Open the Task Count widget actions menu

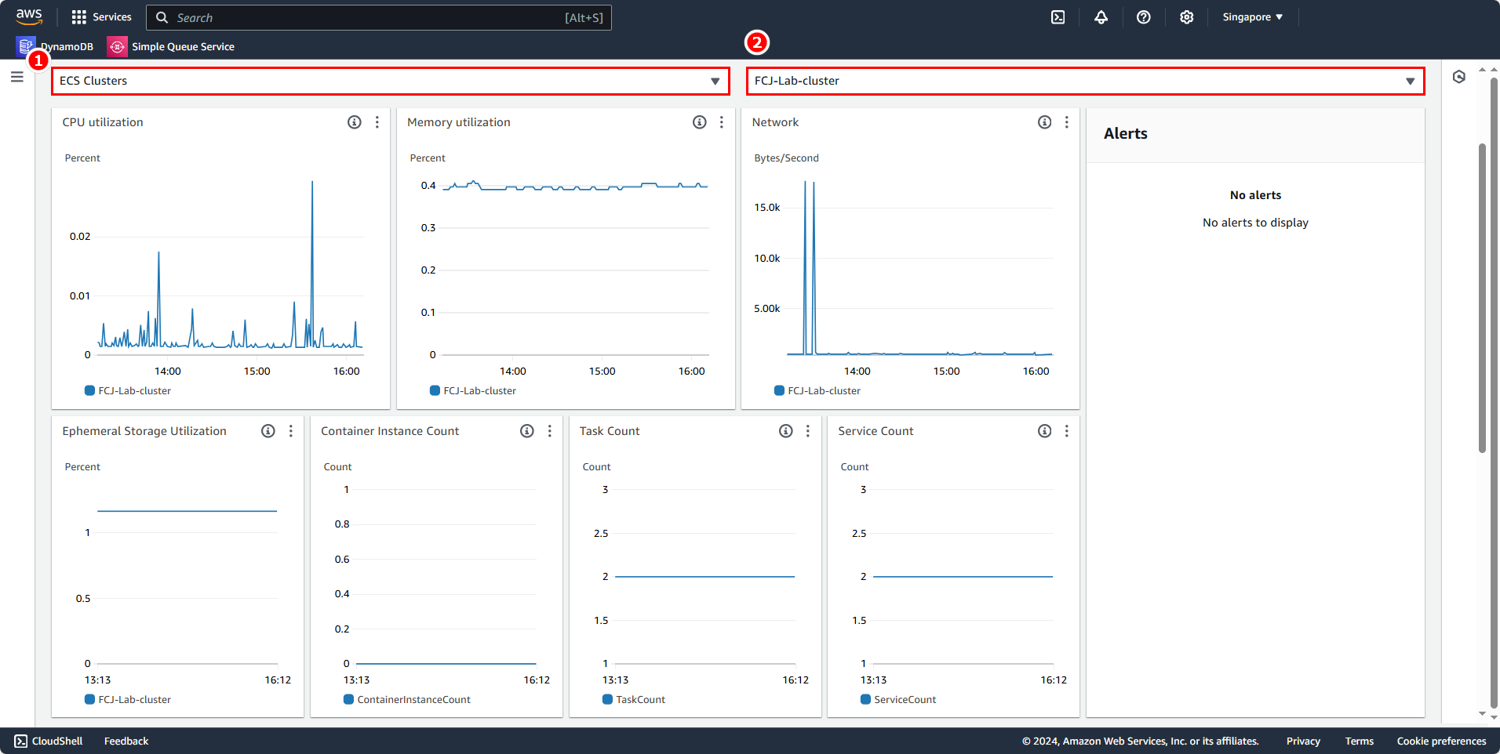pyautogui.click(x=808, y=431)
